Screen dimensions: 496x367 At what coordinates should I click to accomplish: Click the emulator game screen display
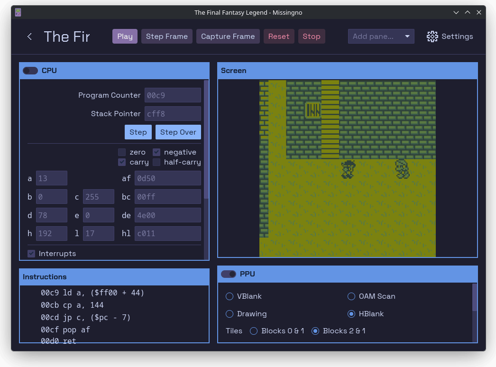pos(347,168)
